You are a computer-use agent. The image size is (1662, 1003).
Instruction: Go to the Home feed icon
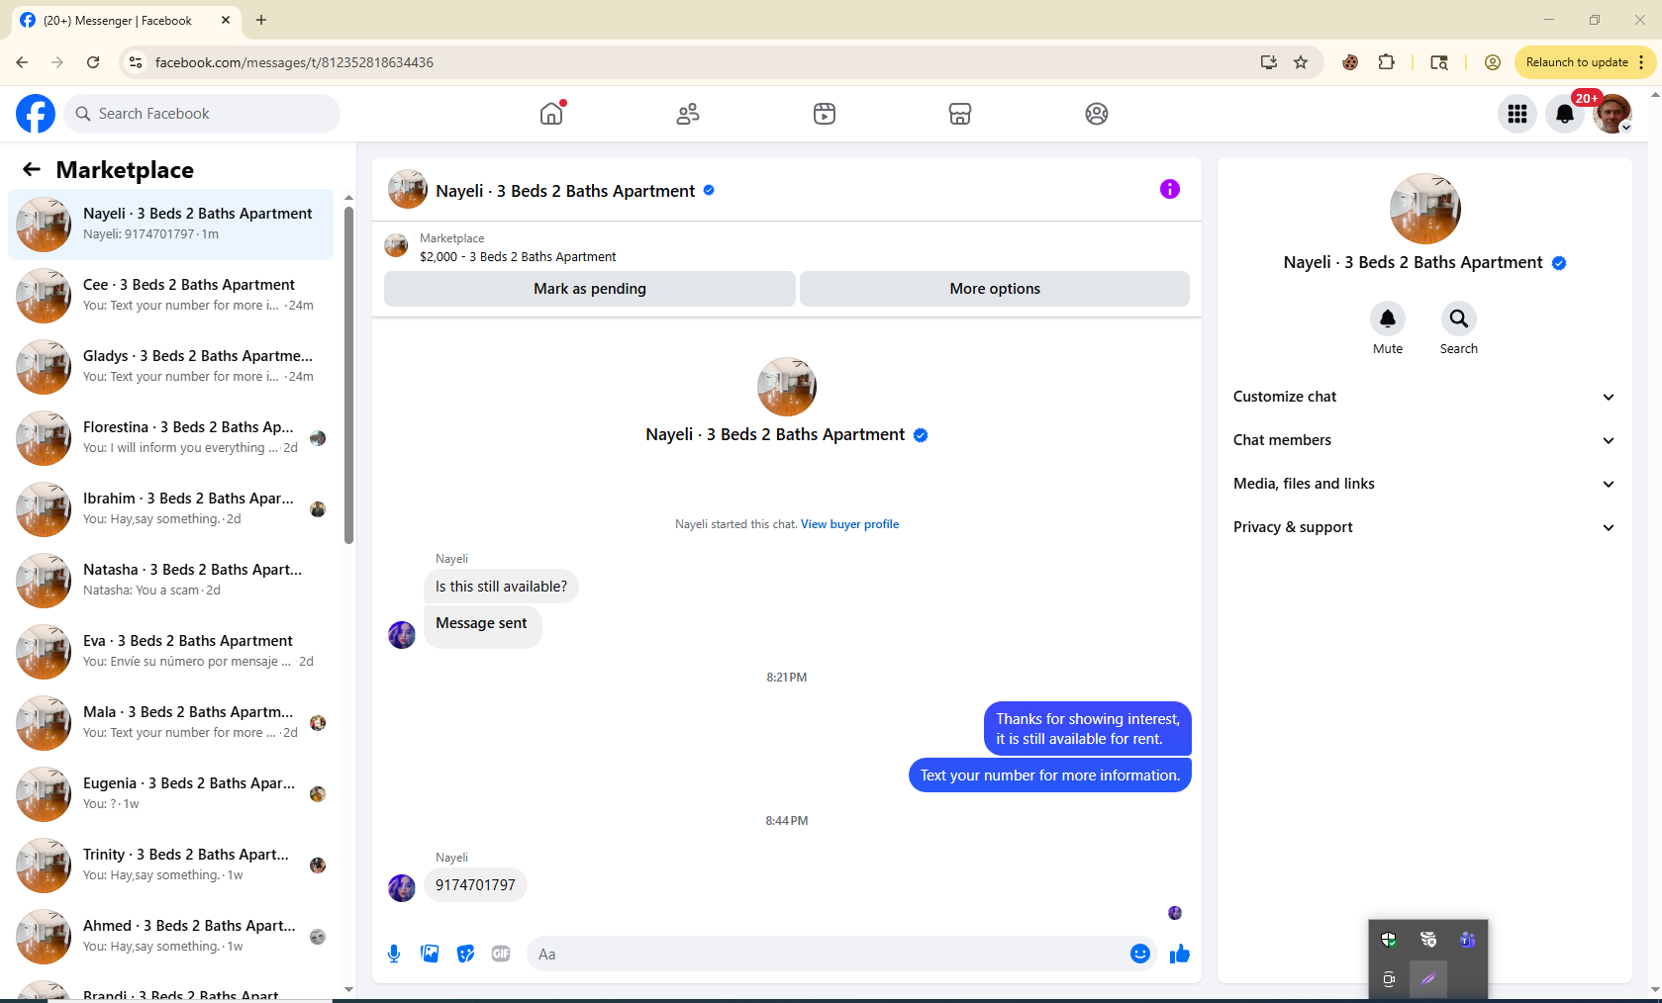click(551, 114)
